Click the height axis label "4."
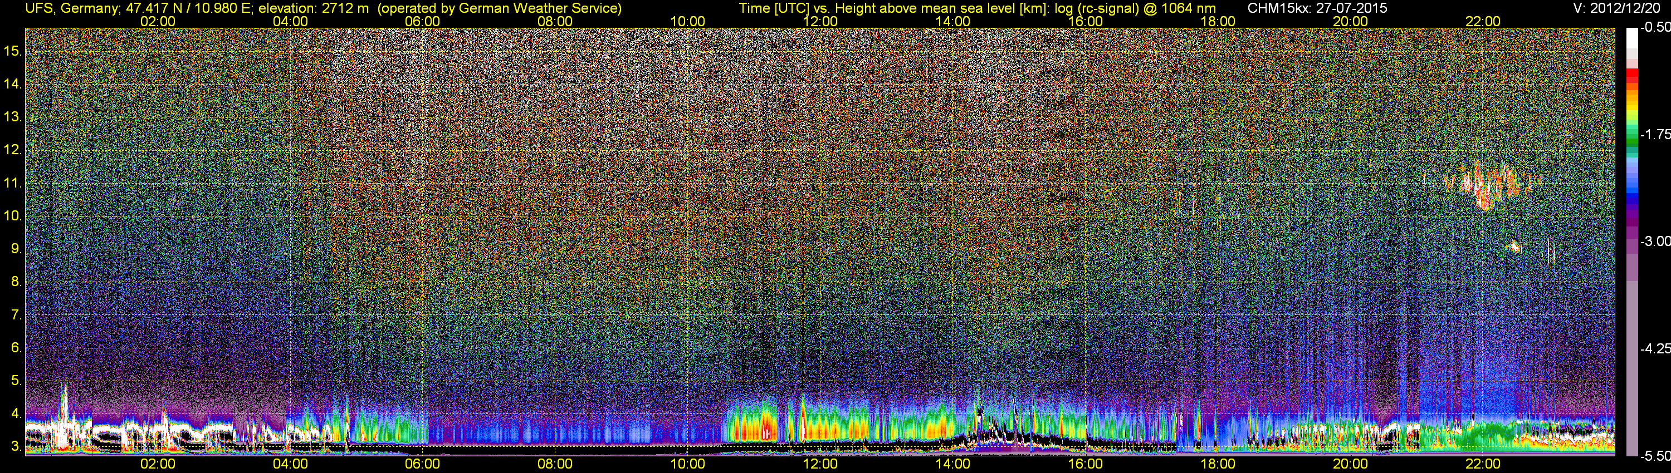The image size is (1671, 473). (16, 414)
